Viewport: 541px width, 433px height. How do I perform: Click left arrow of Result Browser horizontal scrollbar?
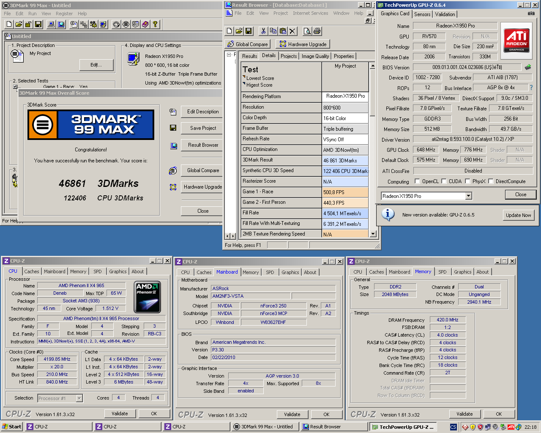(228, 236)
